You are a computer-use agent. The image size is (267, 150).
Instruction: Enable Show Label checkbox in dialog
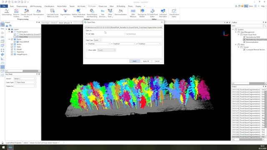(x=87, y=50)
